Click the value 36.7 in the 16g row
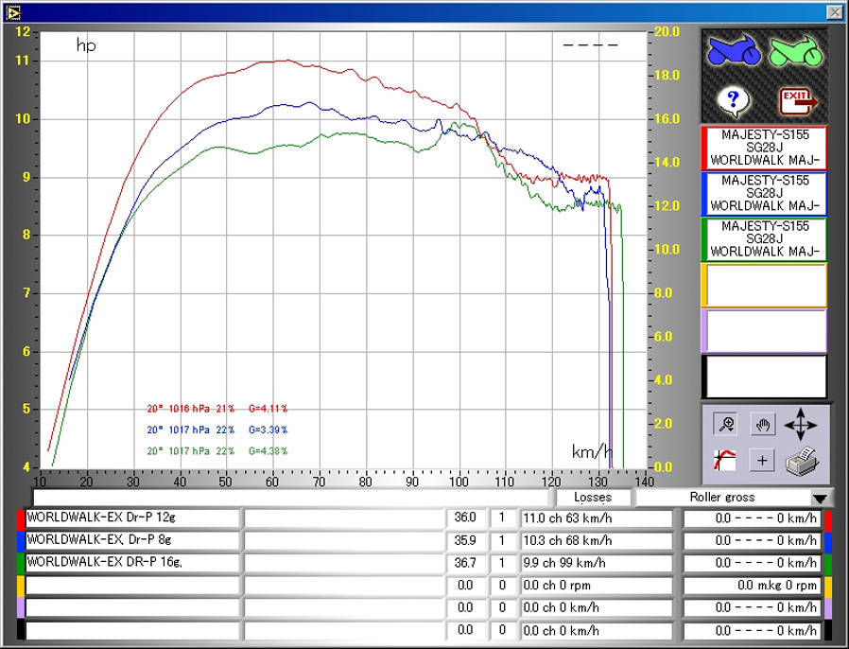Screen dimensions: 849x649 pyautogui.click(x=465, y=563)
